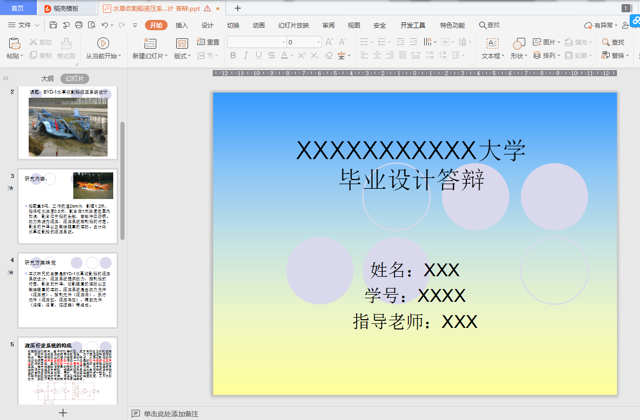Open the font size dropdown
This screenshot has height=420, width=640.
[x=318, y=42]
